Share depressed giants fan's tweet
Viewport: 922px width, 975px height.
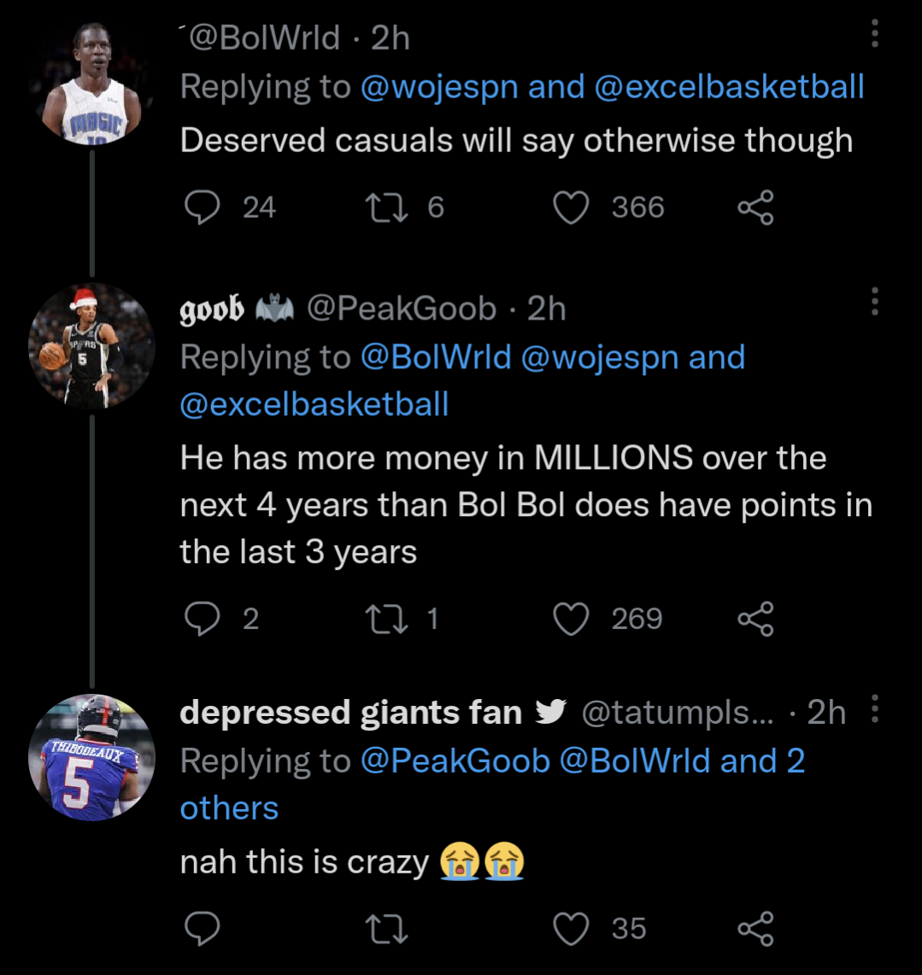(x=755, y=929)
